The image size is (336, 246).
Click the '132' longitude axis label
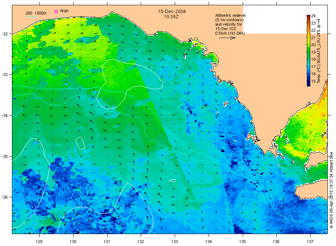pyautogui.click(x=141, y=242)
